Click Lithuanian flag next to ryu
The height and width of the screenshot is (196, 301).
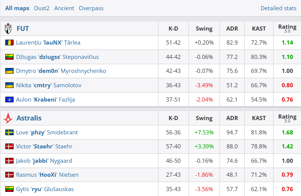(x=9, y=189)
